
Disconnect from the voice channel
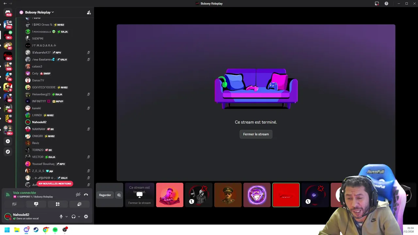86,195
